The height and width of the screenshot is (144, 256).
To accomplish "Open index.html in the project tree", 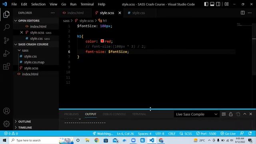I will pos(36,74).
